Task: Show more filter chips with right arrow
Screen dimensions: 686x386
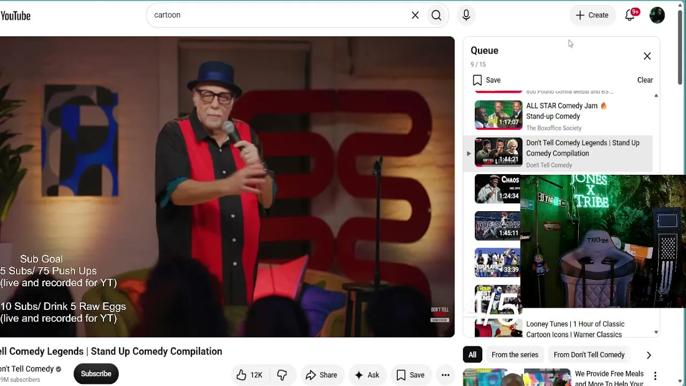Action: 648,355
